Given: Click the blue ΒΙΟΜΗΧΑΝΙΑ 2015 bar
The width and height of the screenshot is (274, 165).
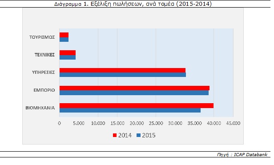Looking at the screenshot, I should (x=130, y=110).
